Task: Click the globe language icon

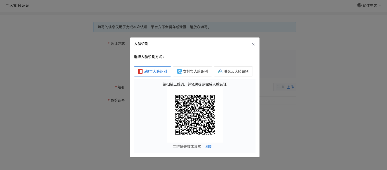Action: pyautogui.click(x=359, y=5)
